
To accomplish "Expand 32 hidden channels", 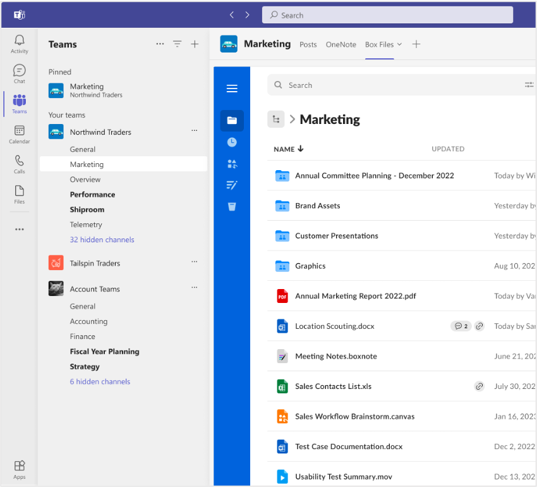I will click(102, 240).
